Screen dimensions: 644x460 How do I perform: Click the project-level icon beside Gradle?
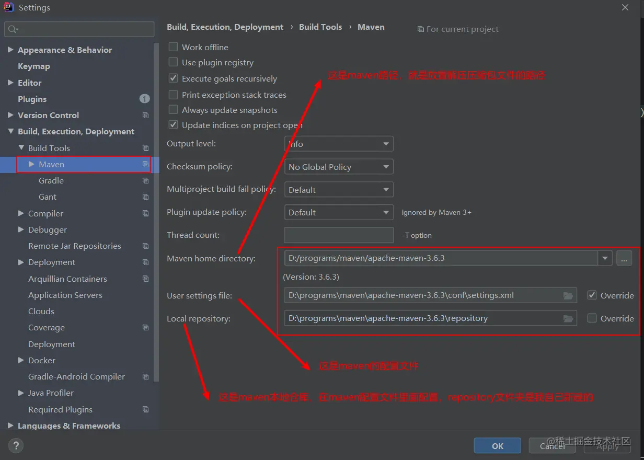coord(145,181)
